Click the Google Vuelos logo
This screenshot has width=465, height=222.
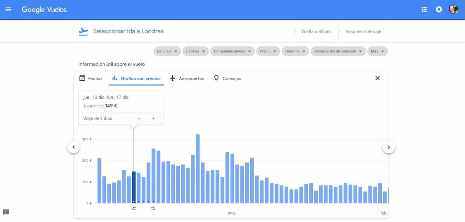click(x=44, y=9)
